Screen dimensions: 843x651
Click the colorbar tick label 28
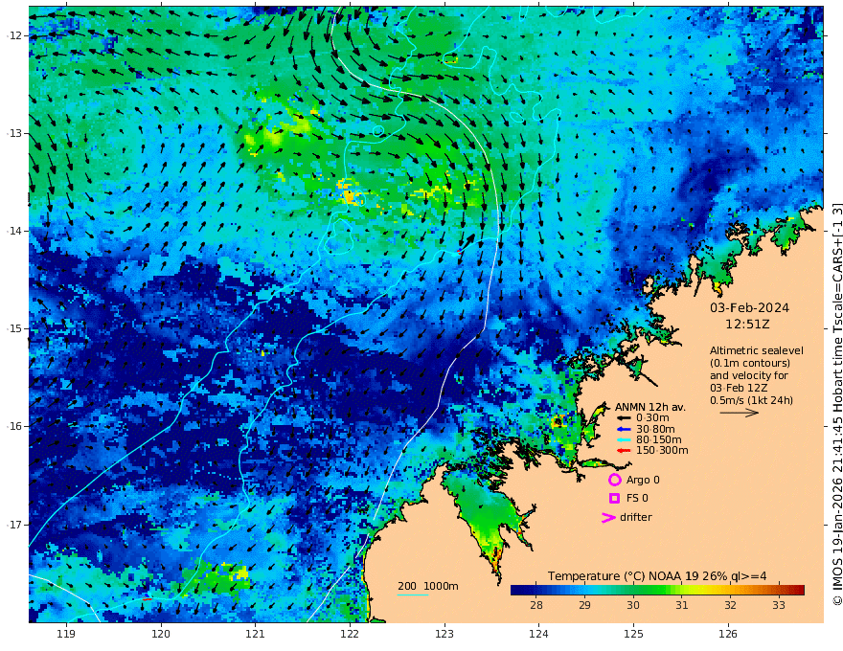click(x=536, y=605)
